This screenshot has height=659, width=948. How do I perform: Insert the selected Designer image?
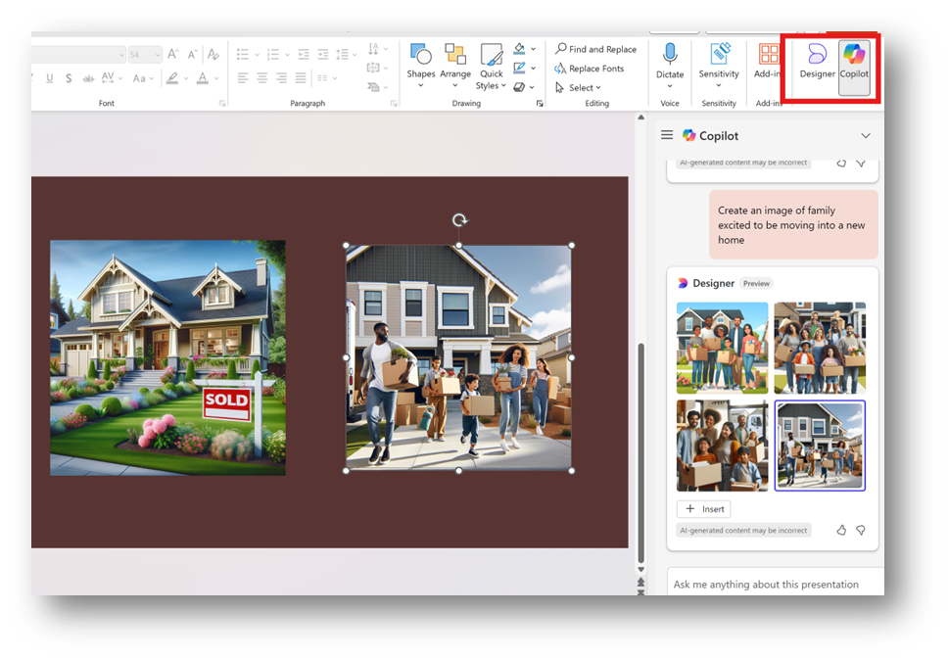coord(704,509)
